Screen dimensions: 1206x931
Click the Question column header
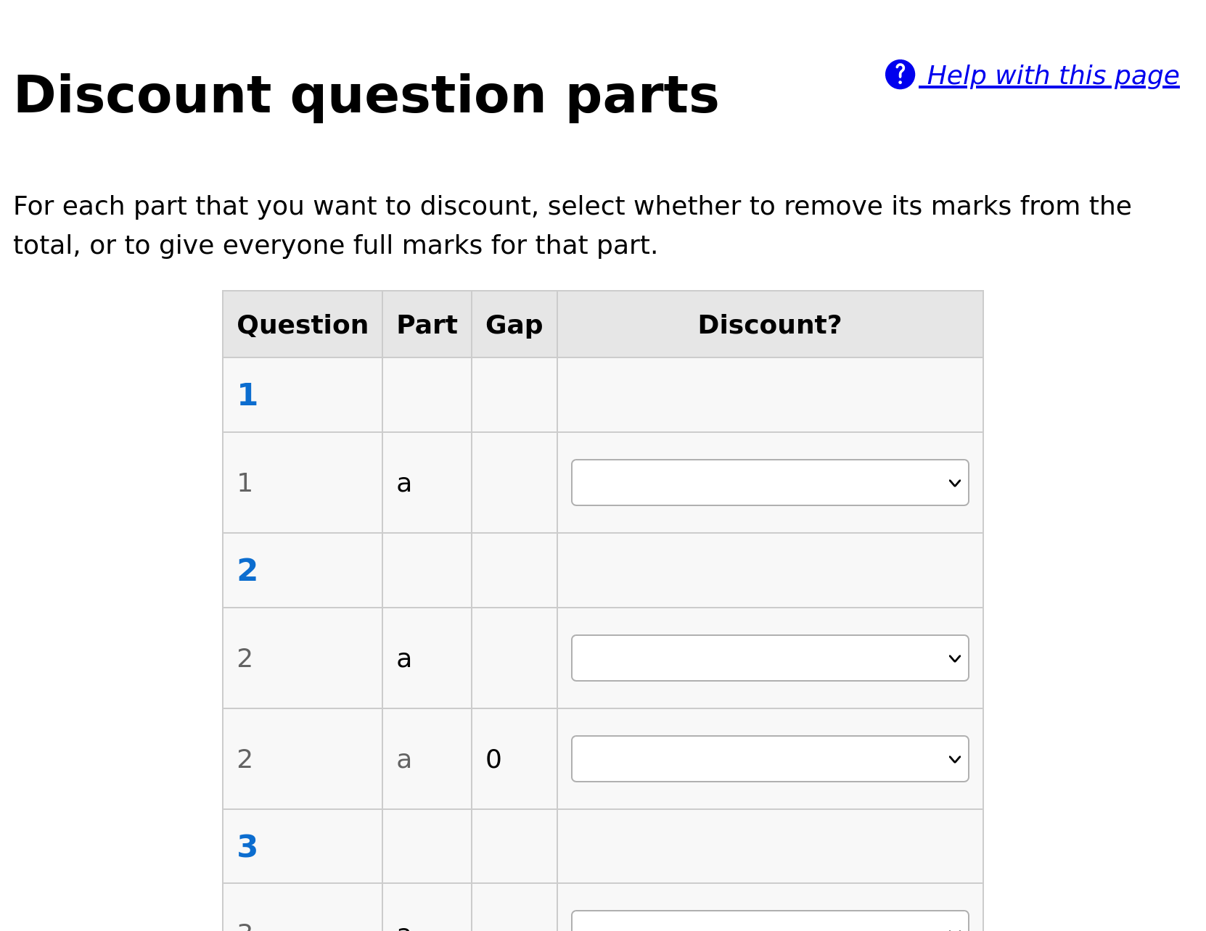[302, 324]
